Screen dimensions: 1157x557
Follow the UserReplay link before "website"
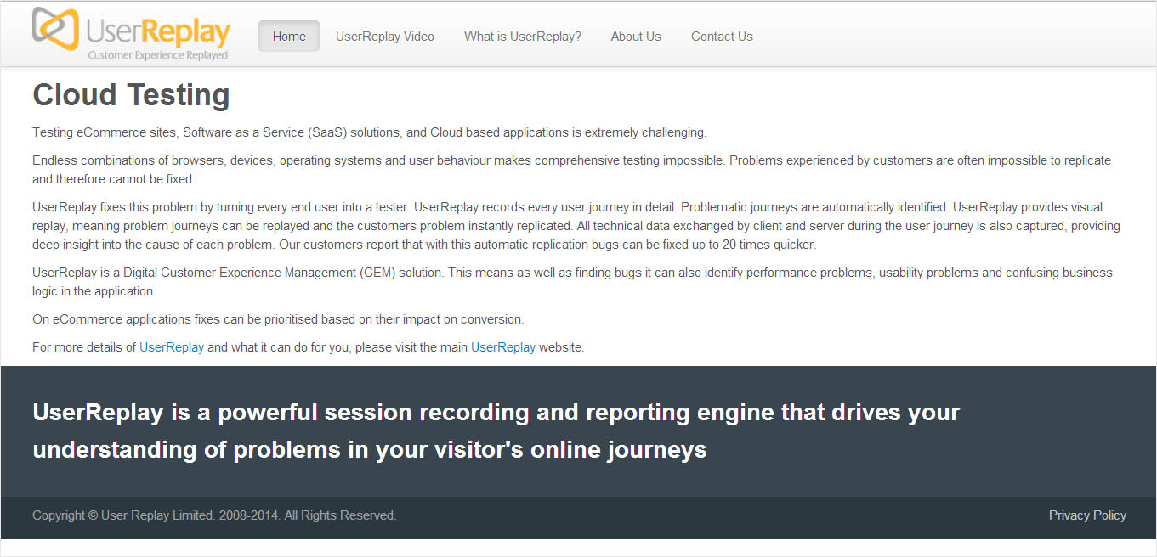(x=503, y=347)
